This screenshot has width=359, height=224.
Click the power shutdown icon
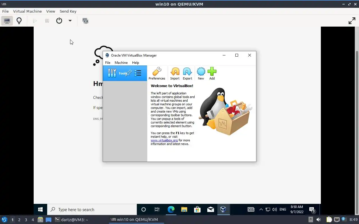pos(59,21)
